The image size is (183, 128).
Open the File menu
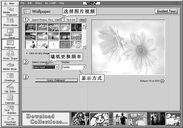pos(23,3)
